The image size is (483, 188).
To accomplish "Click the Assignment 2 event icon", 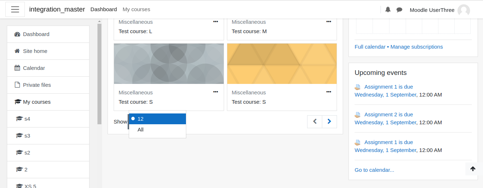I will point(357,115).
